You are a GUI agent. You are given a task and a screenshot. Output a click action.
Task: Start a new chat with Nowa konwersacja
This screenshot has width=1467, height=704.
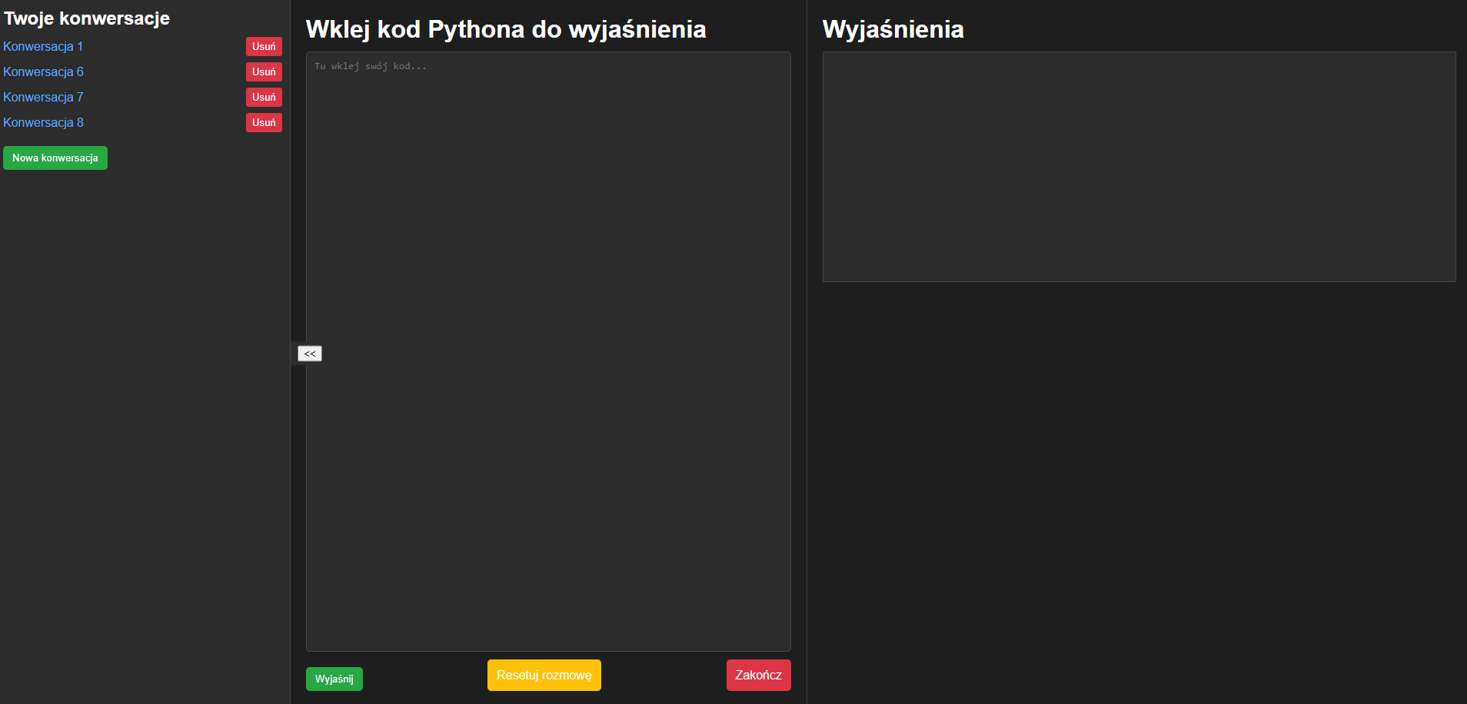click(55, 158)
